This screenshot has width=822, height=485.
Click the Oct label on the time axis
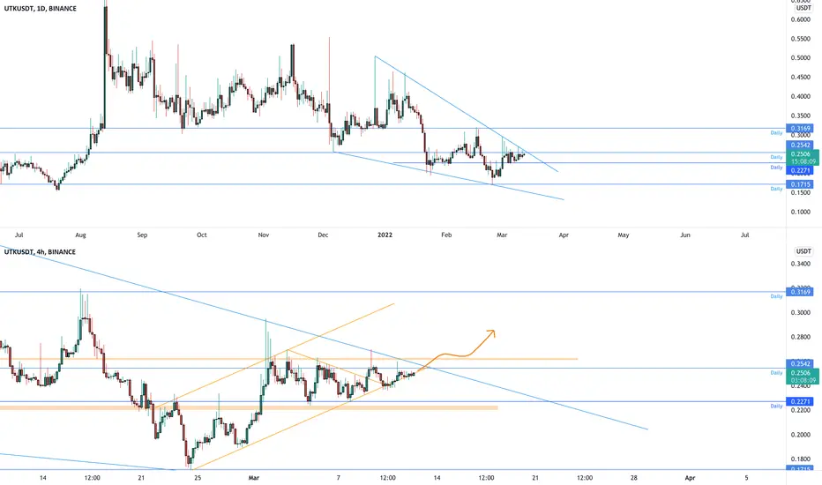point(201,235)
